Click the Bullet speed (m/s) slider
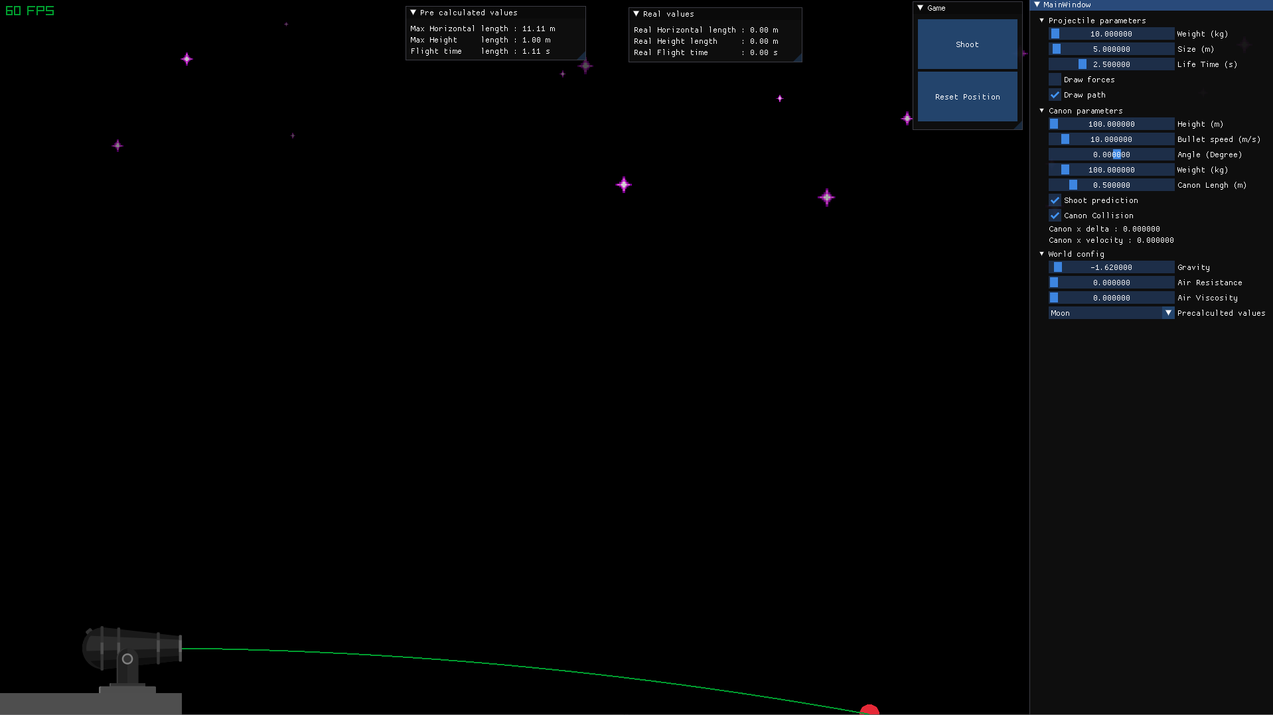1273x715 pixels. pyautogui.click(x=1112, y=139)
